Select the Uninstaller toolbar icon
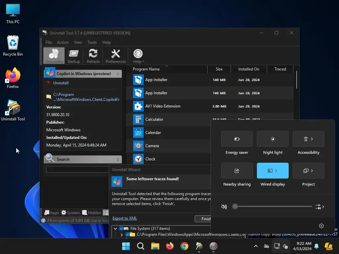 coord(54,56)
